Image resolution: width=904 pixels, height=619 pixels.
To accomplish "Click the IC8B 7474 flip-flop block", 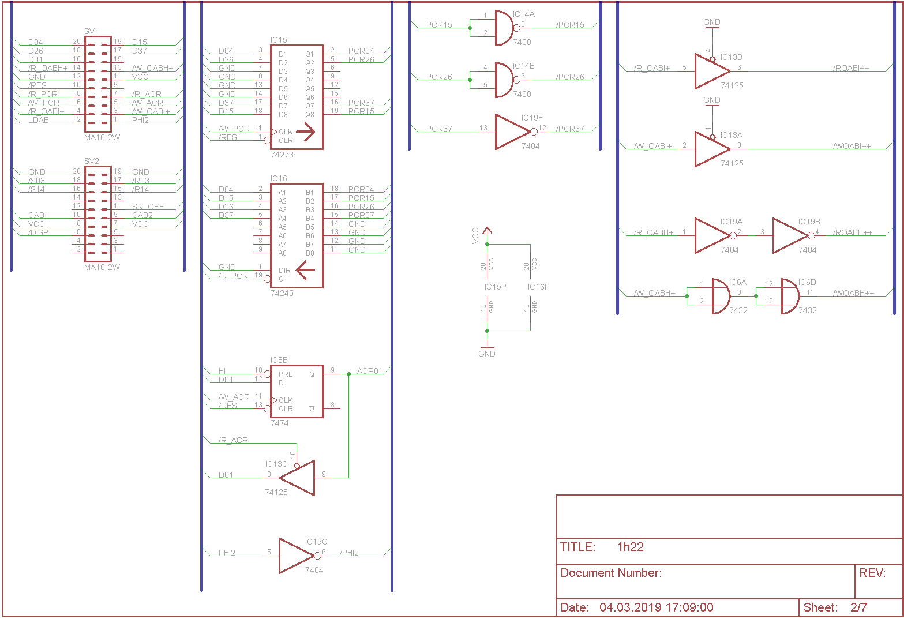I will tap(297, 391).
